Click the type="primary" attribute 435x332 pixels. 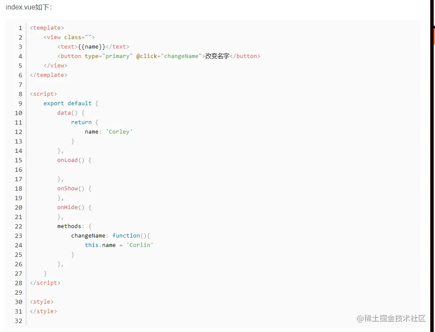tap(109, 56)
